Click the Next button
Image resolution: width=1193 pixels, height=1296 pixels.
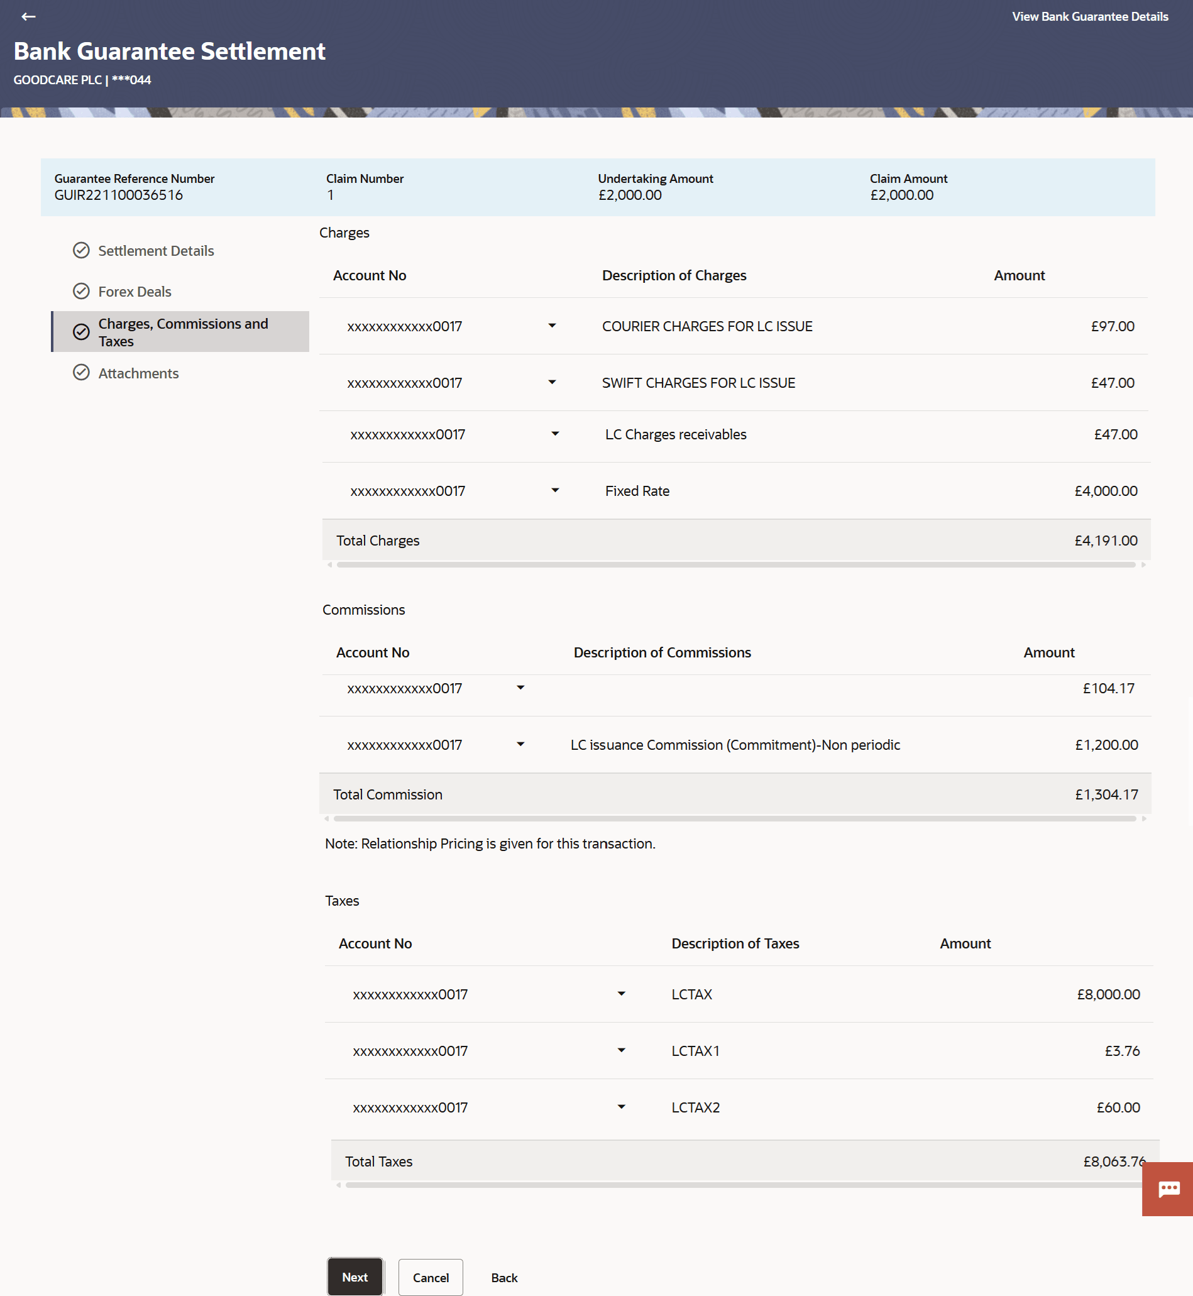(355, 1277)
